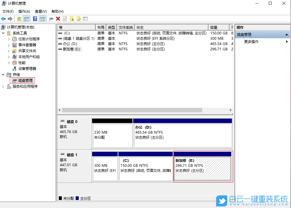
Task: Open the 查看(V) menu
Action: 41,11
